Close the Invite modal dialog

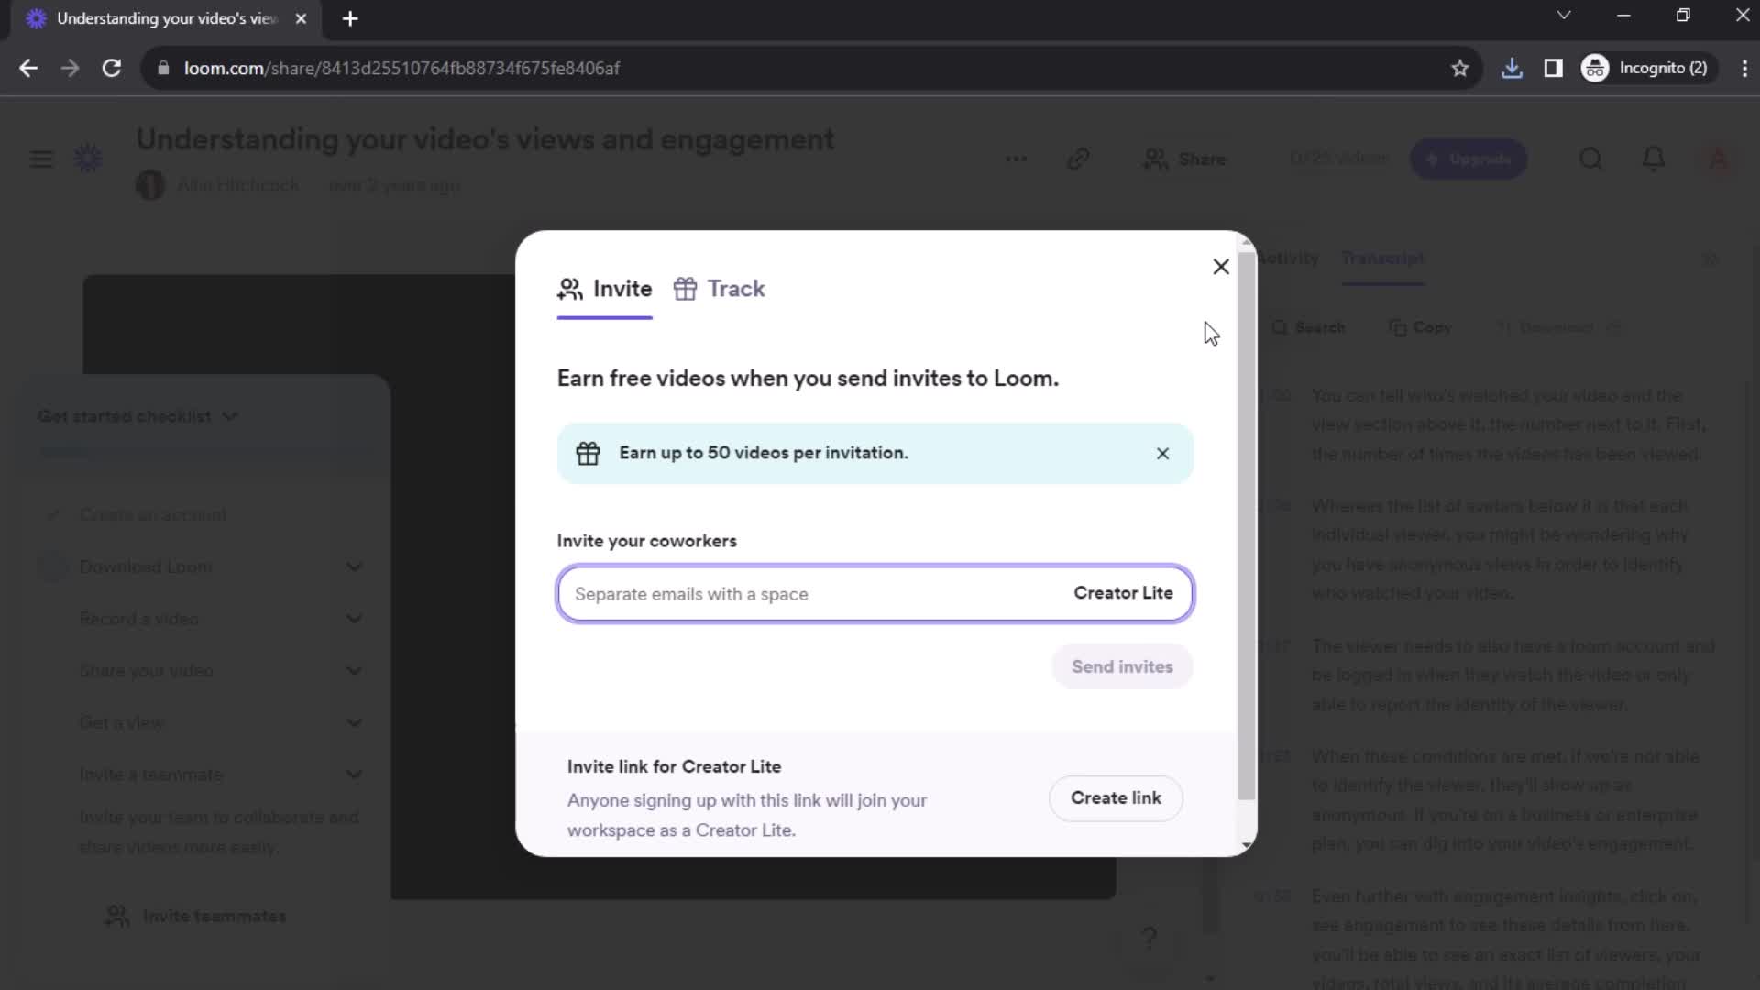point(1221,265)
